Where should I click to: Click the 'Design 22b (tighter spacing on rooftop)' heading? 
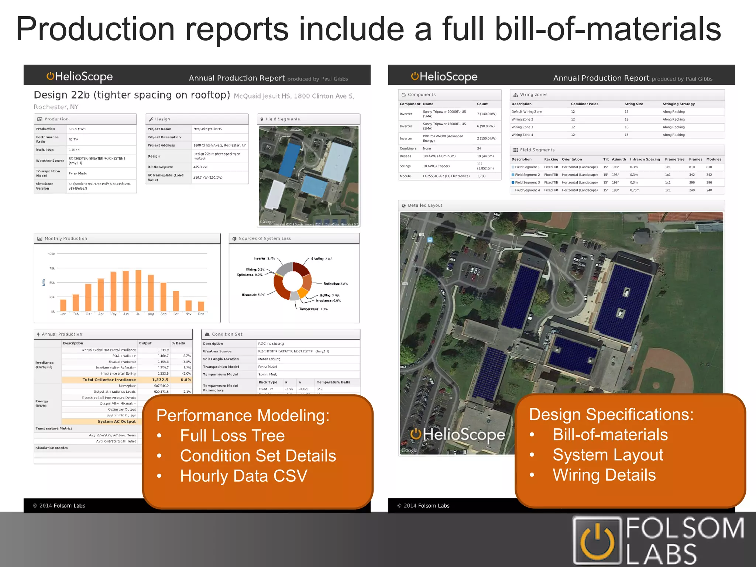[132, 95]
